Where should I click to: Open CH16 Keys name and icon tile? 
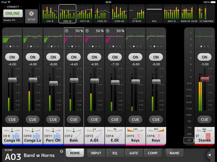[156, 136]
